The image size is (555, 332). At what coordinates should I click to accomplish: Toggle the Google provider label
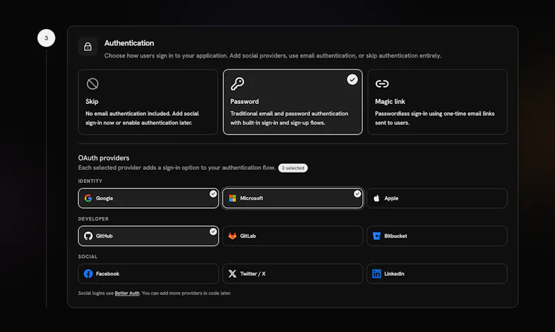tap(105, 198)
